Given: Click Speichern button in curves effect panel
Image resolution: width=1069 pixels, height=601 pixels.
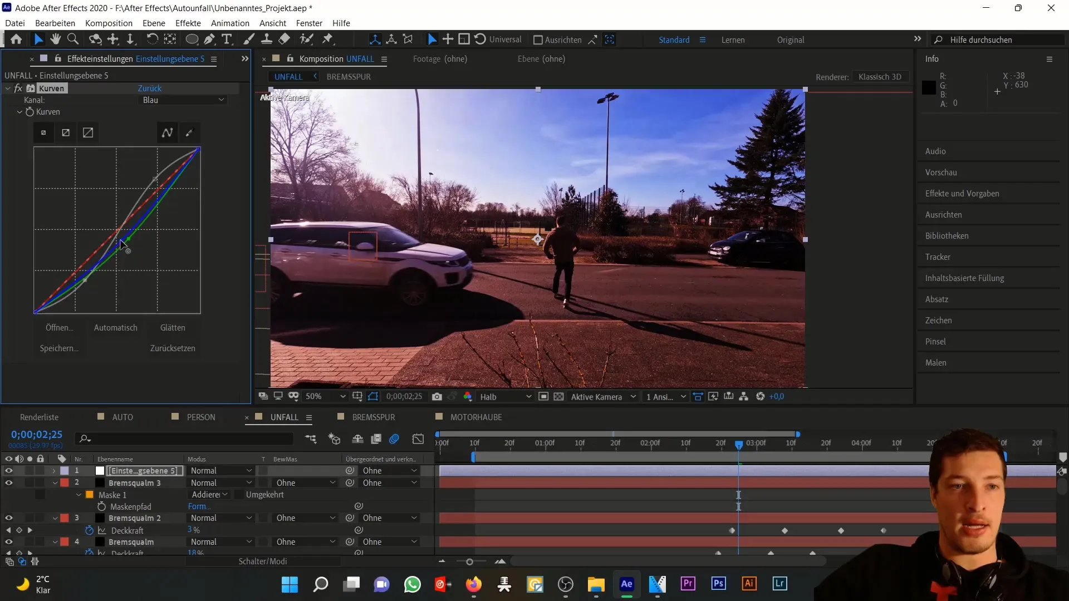Looking at the screenshot, I should [x=58, y=348].
